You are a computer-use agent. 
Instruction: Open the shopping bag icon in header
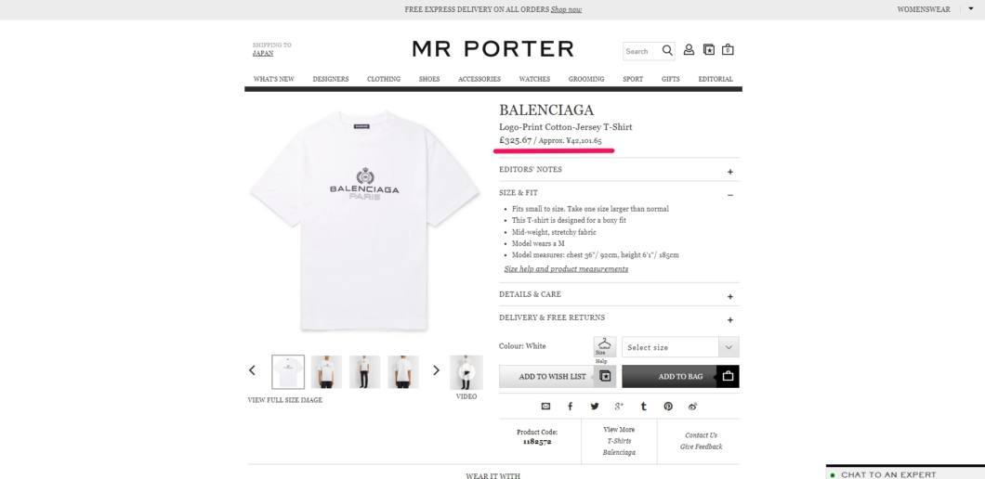pos(728,49)
